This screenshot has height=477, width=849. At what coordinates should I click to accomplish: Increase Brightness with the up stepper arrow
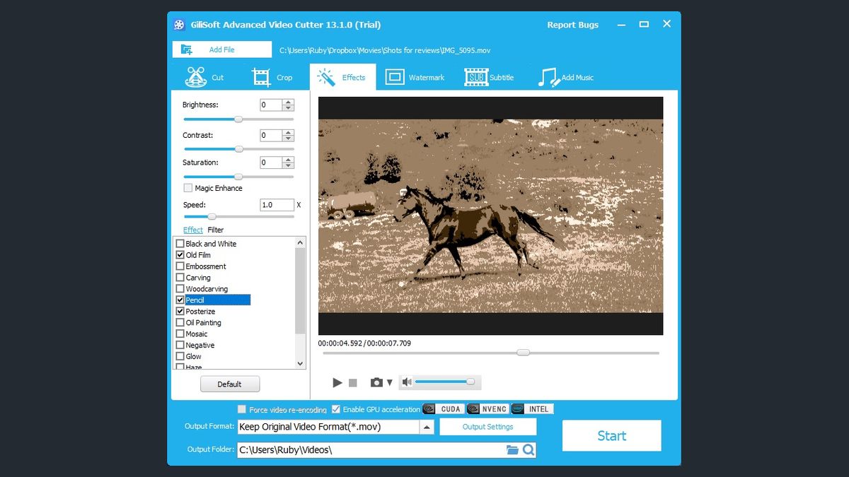288,101
